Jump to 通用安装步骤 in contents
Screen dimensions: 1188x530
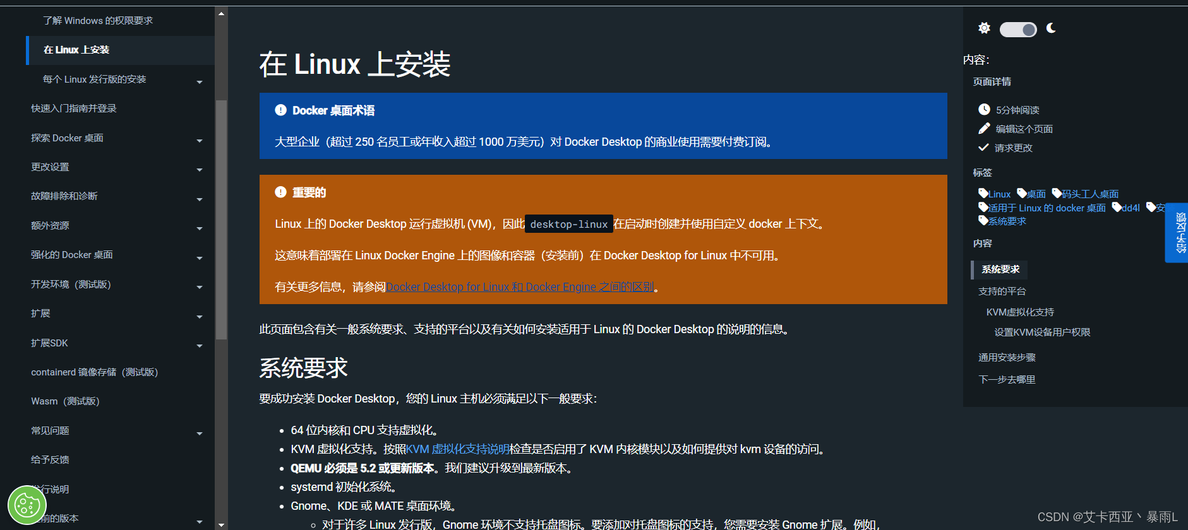[1007, 358]
